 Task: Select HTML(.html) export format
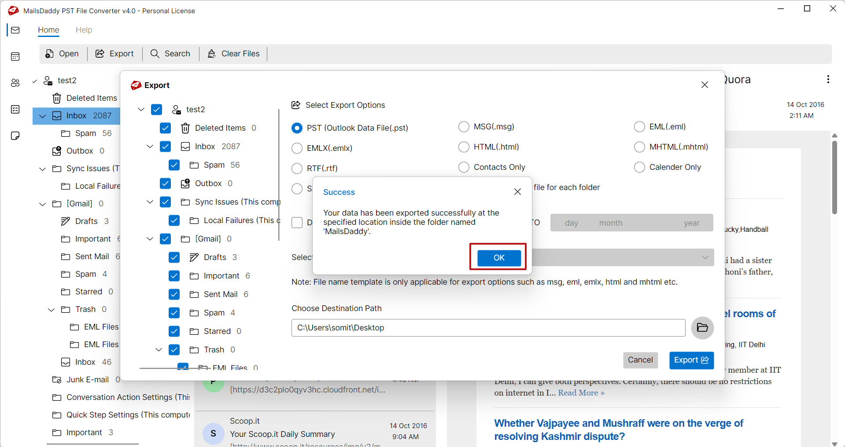(464, 147)
